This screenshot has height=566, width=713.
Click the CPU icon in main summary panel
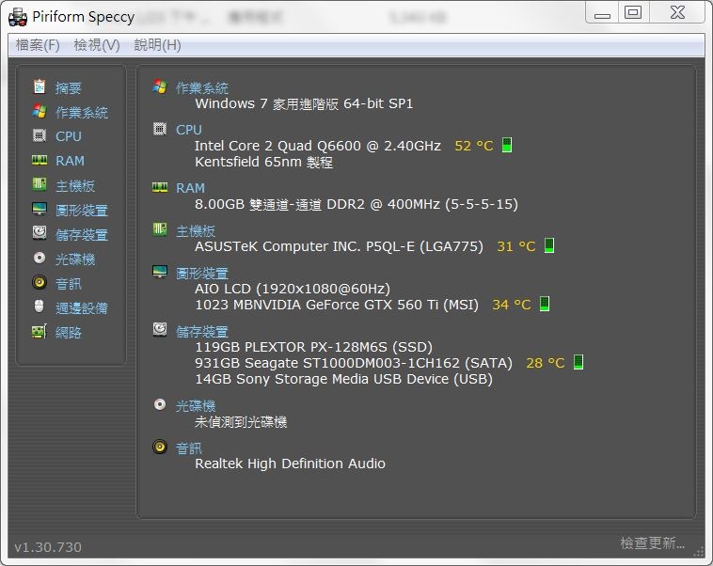[160, 129]
